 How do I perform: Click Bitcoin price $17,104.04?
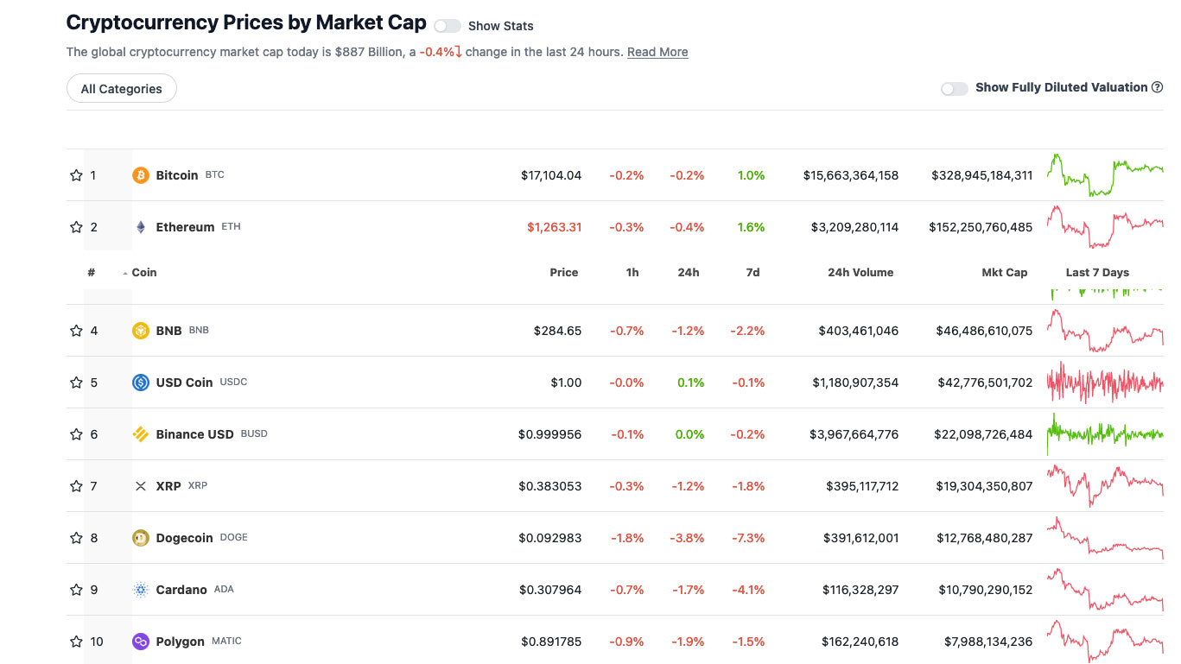551,175
